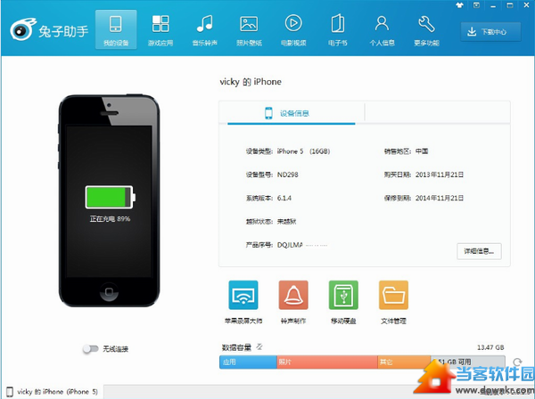Toggle the 无线连接 wireless connection switch
The width and height of the screenshot is (535, 399).
click(x=90, y=349)
